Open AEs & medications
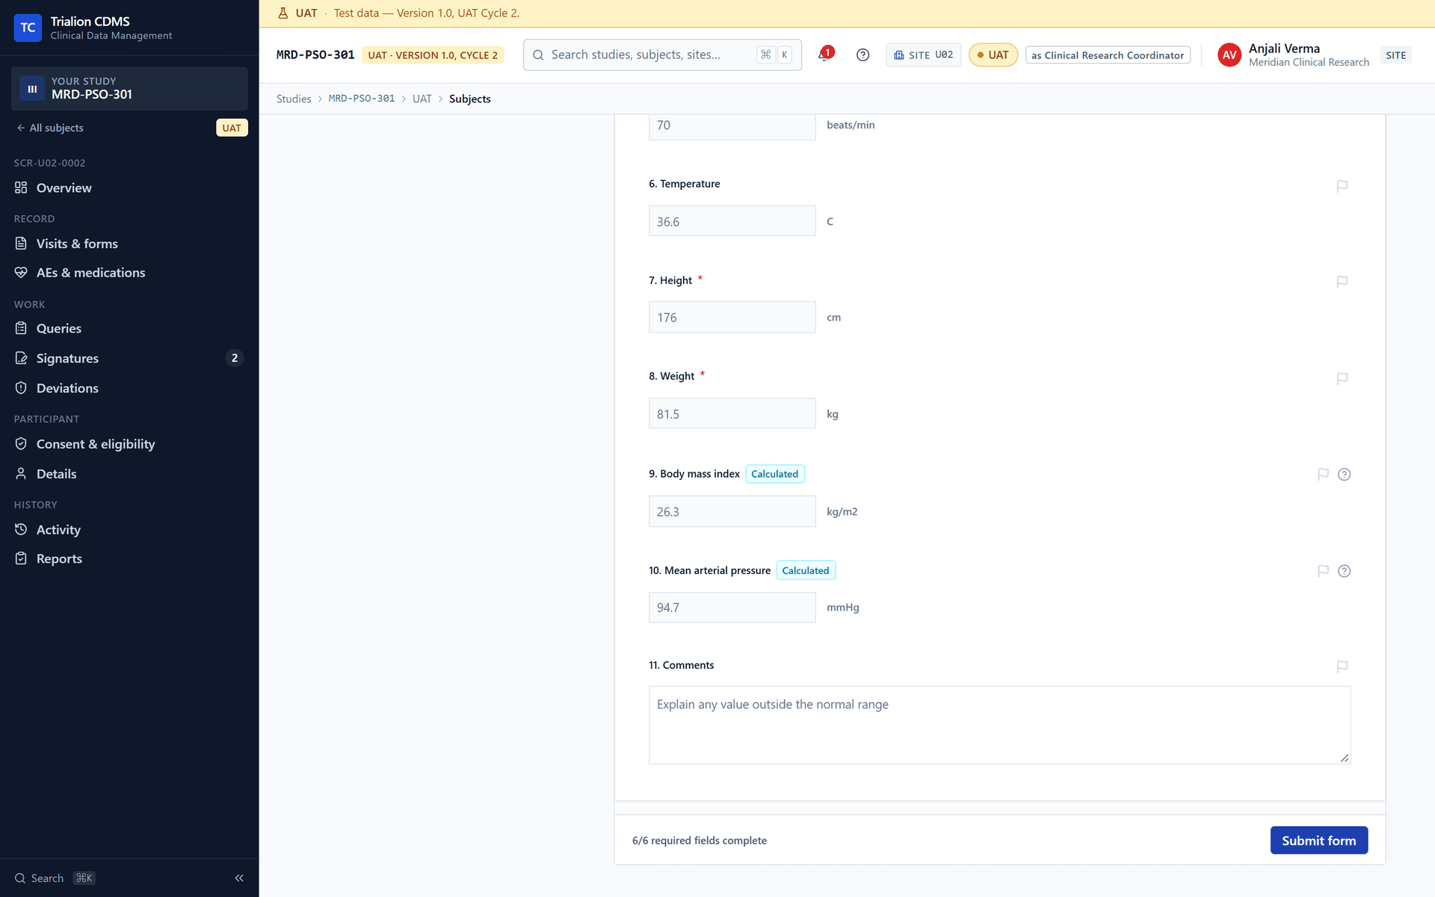The width and height of the screenshot is (1435, 897). (x=129, y=273)
